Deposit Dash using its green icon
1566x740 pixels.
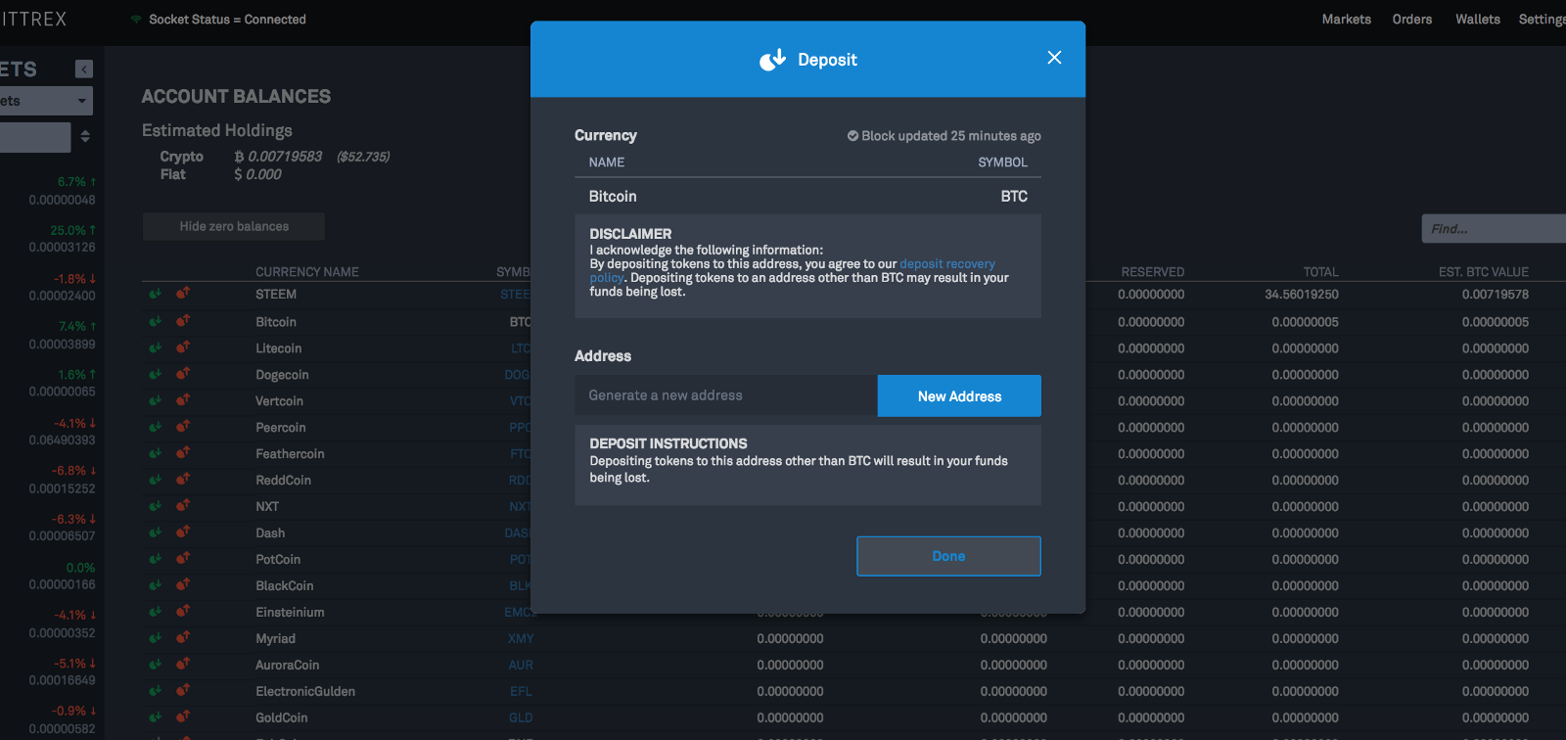(155, 532)
